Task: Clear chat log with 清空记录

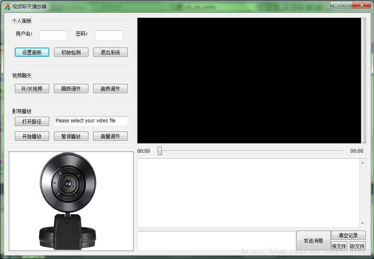Action: pos(348,235)
